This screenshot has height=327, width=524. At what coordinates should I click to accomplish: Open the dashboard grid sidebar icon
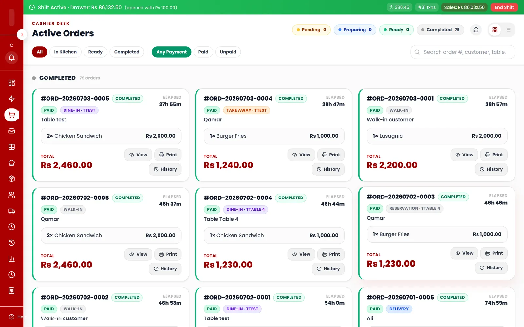[11, 83]
